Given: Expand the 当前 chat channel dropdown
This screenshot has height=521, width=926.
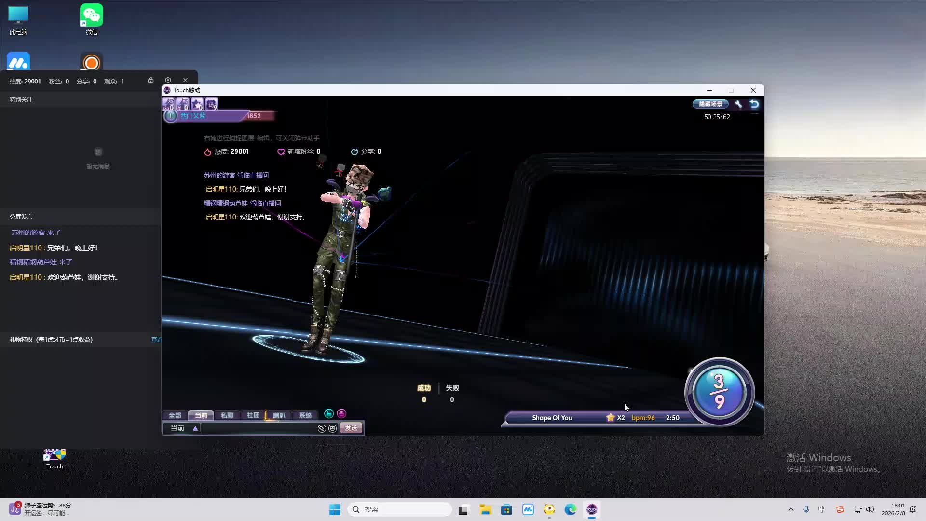Looking at the screenshot, I should (195, 428).
